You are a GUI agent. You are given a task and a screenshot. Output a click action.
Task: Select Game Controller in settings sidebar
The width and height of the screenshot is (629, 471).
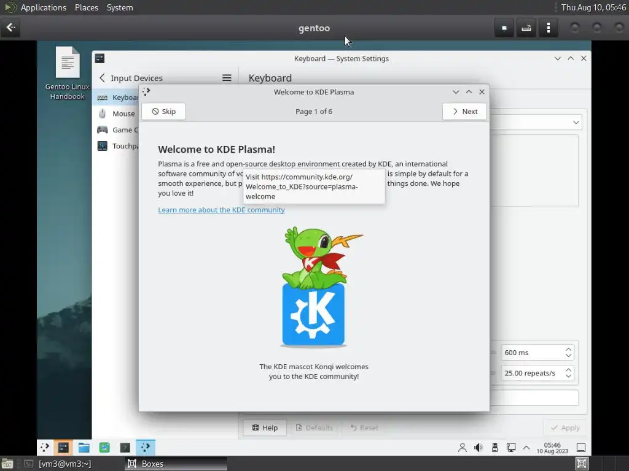(x=116, y=130)
